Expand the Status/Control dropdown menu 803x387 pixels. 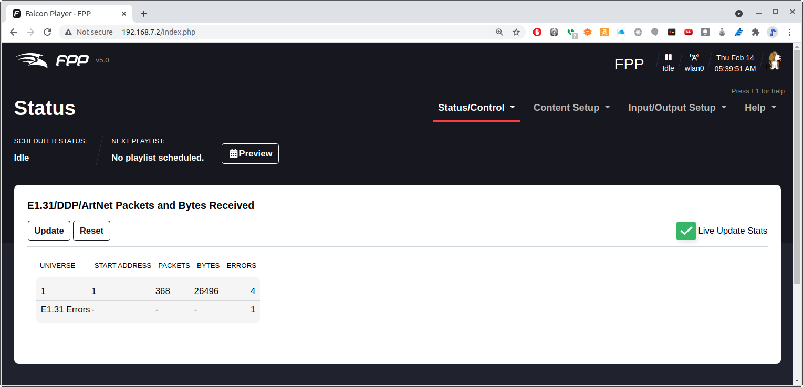click(x=476, y=108)
